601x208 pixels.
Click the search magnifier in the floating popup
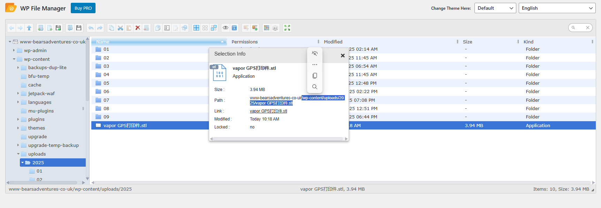click(315, 87)
